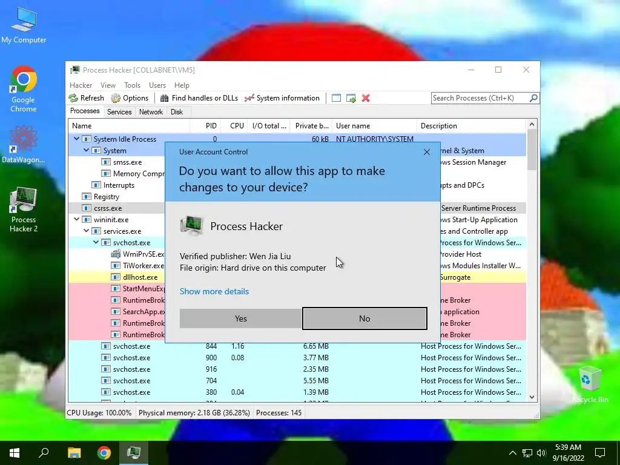
Task: Open the Windows Start button
Action: 15,453
